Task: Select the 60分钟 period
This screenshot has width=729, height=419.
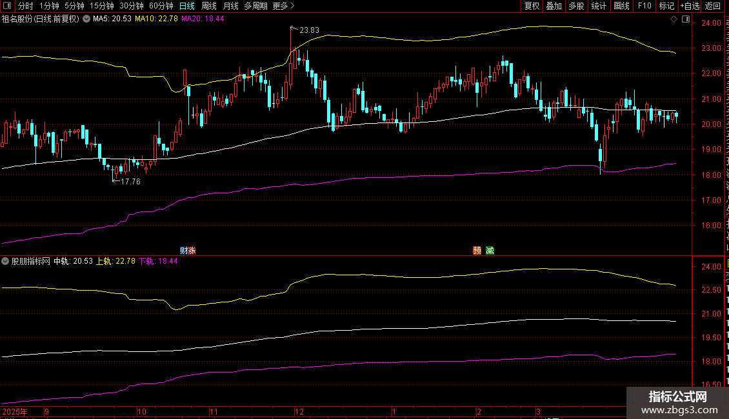Action: coord(161,6)
